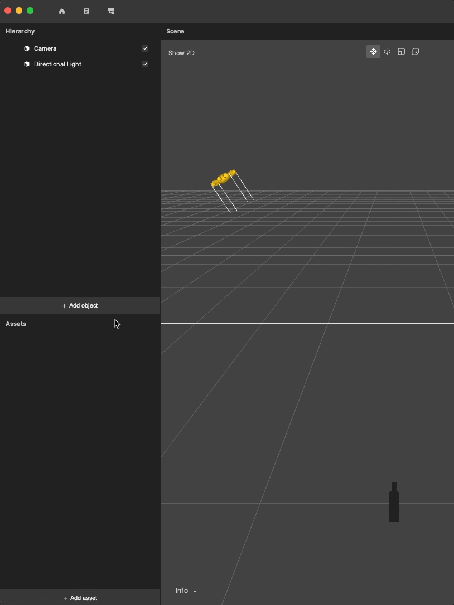
Task: Click the Add asset button
Action: click(80, 598)
